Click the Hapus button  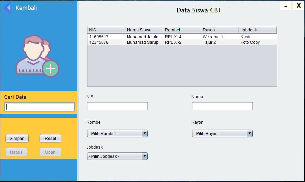(16, 152)
